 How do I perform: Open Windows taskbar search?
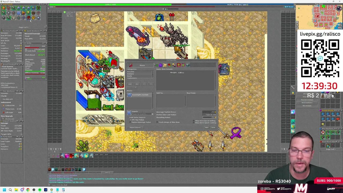coord(10,190)
